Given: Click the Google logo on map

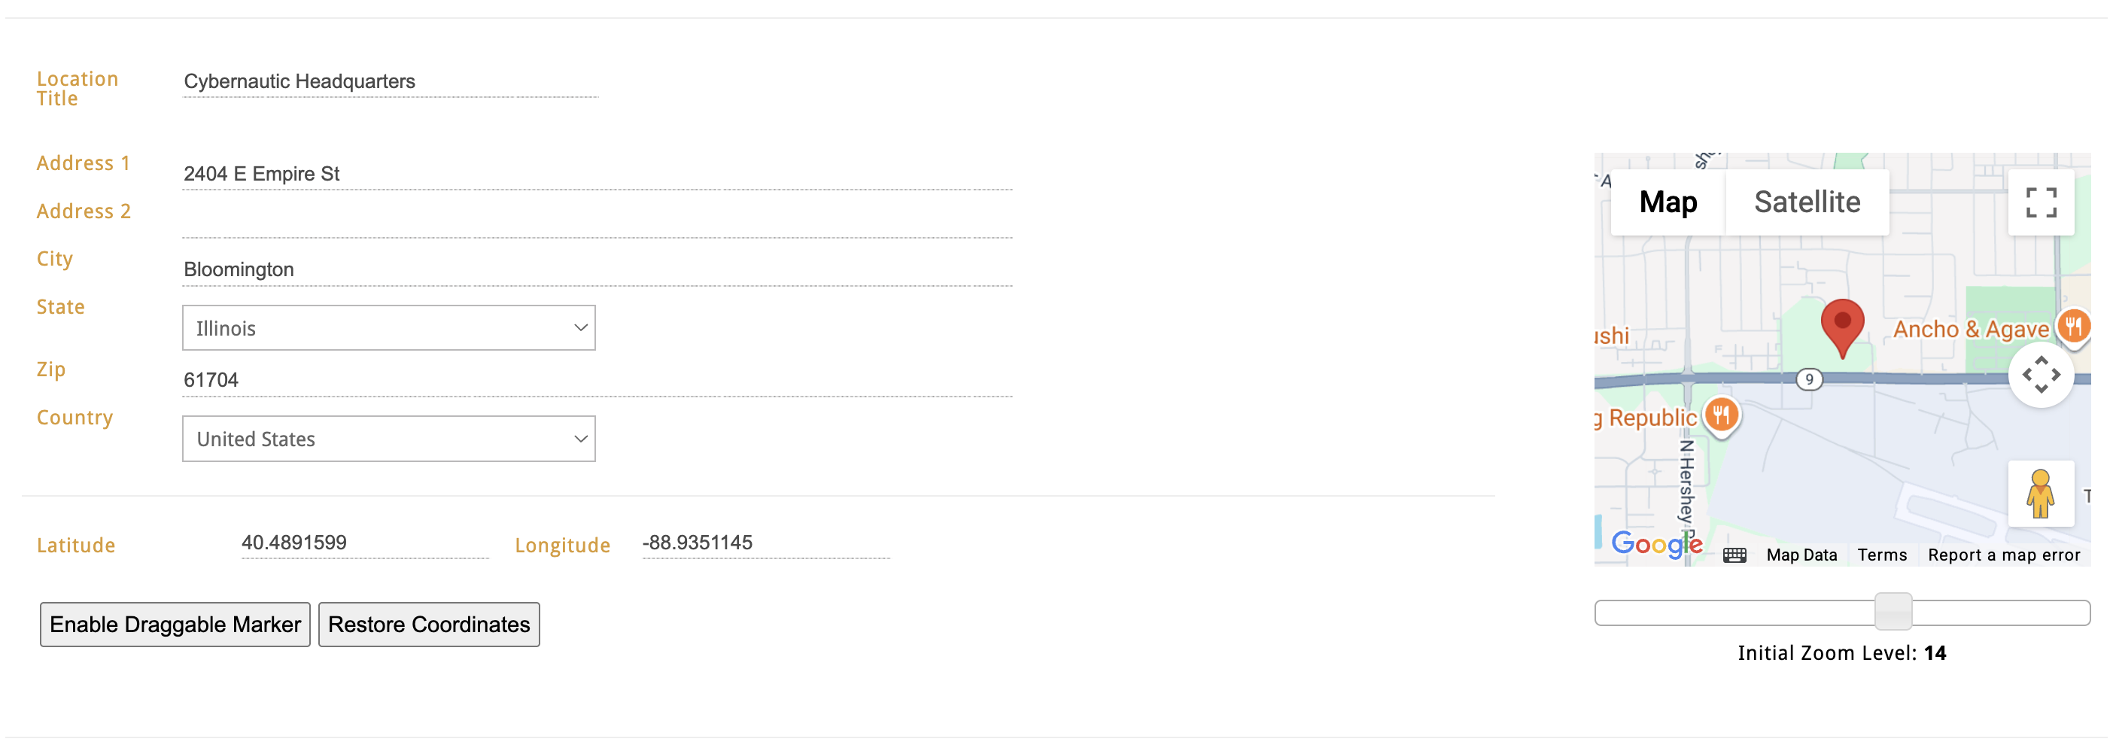Looking at the screenshot, I should 1655,544.
